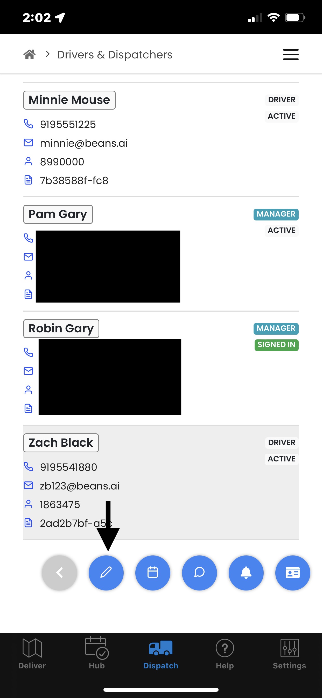Tap the pencil edit button
The width and height of the screenshot is (322, 698).
coord(106,573)
